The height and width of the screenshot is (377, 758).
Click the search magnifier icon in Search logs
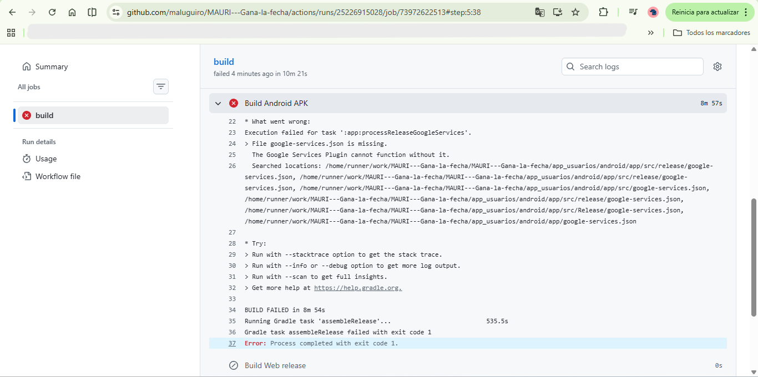(x=570, y=67)
